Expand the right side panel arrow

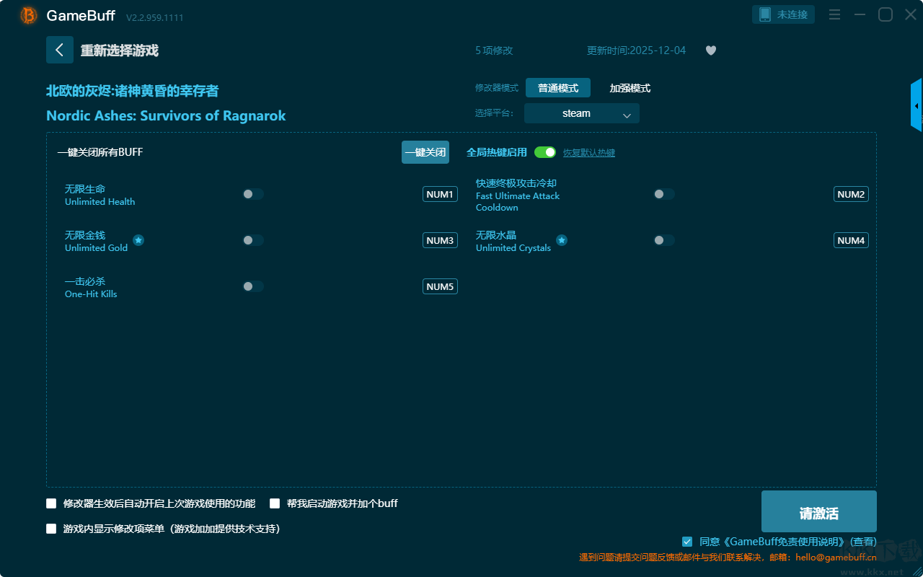916,106
